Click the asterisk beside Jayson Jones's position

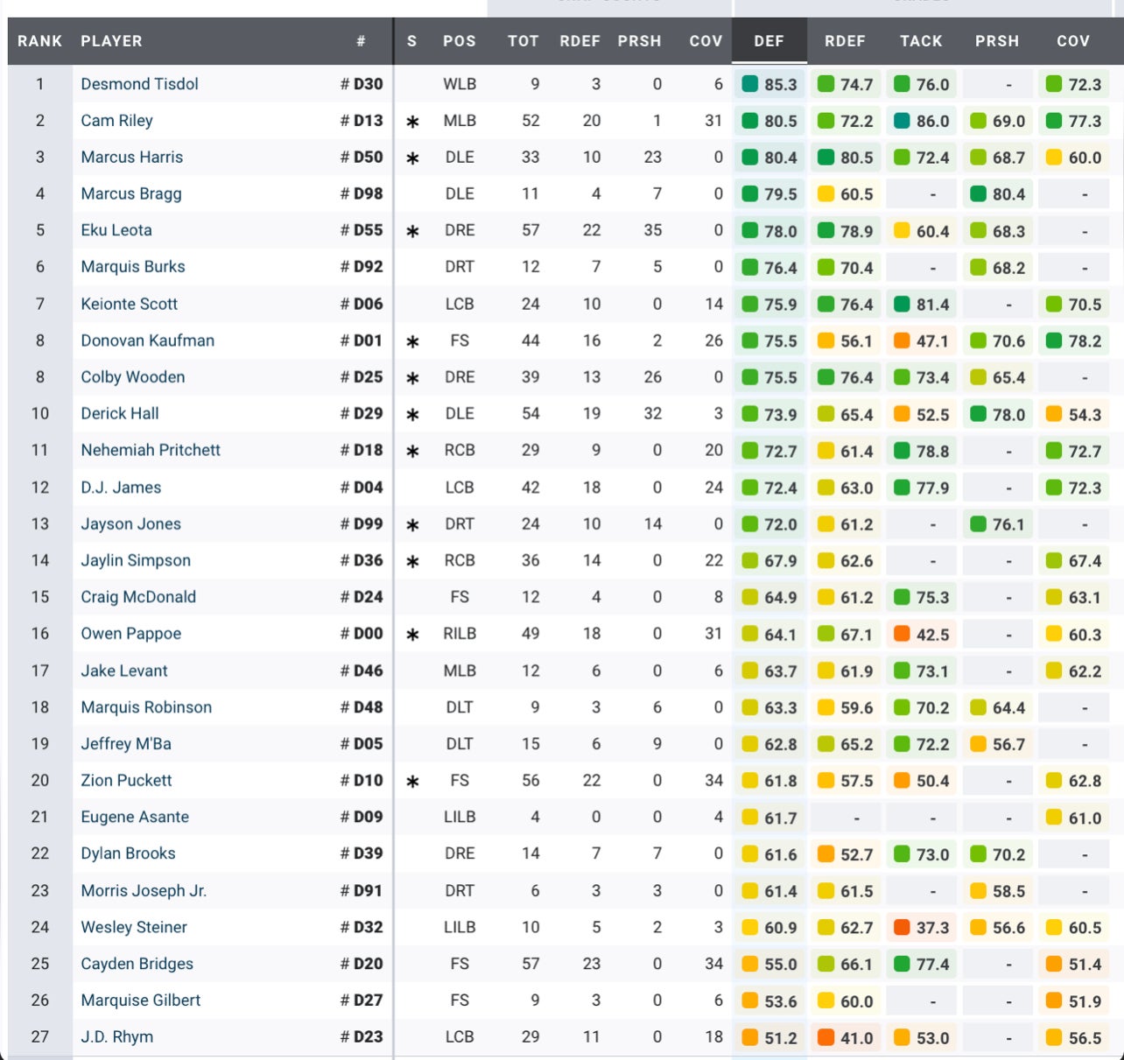pyautogui.click(x=412, y=525)
